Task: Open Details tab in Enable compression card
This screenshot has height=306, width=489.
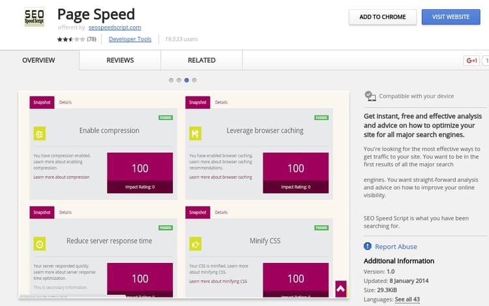Action: (x=66, y=102)
